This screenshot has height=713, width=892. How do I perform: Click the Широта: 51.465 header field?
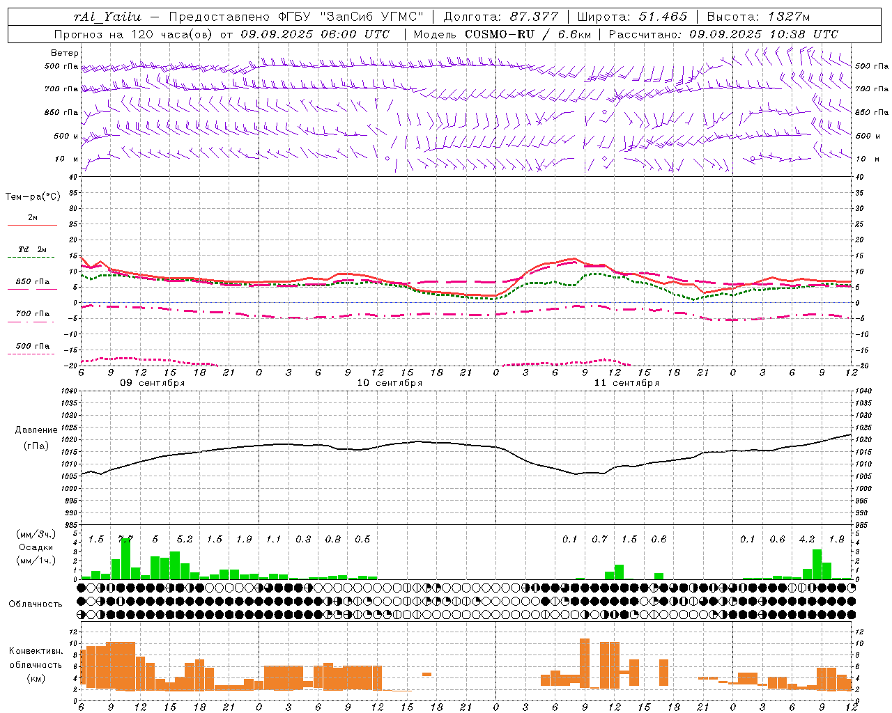pyautogui.click(x=632, y=17)
